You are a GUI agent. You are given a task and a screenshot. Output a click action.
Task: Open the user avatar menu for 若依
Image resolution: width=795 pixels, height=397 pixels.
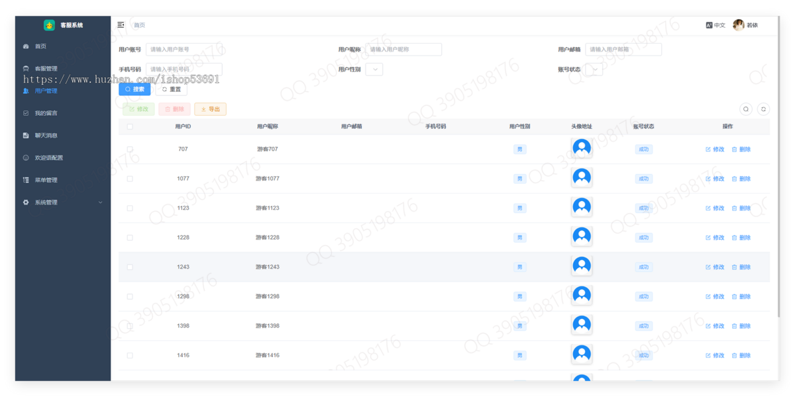tap(745, 25)
